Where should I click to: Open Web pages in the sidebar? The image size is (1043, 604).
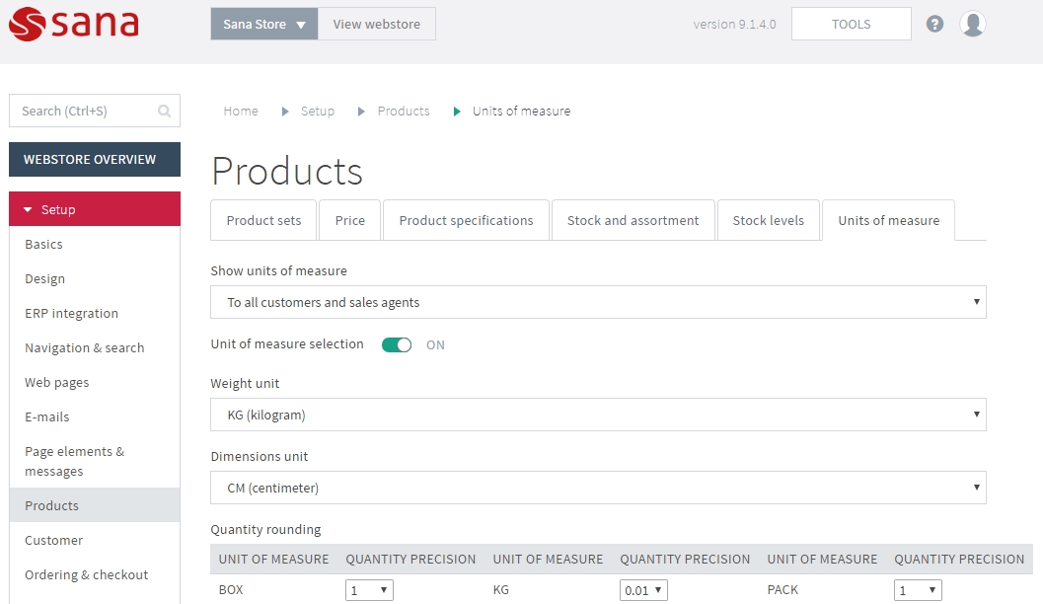click(57, 383)
